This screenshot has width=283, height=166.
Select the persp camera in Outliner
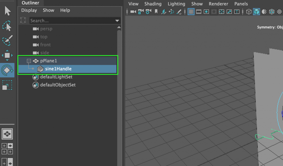[x=46, y=29]
